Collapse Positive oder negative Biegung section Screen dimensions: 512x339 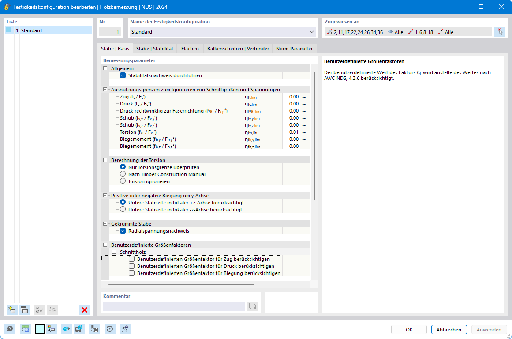(x=105, y=196)
